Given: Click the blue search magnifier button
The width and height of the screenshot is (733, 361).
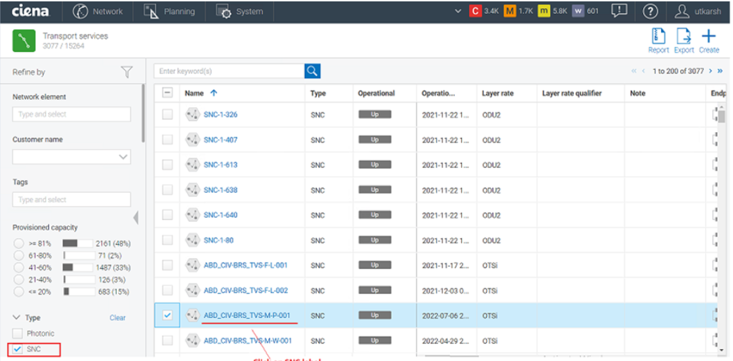Looking at the screenshot, I should click(313, 71).
